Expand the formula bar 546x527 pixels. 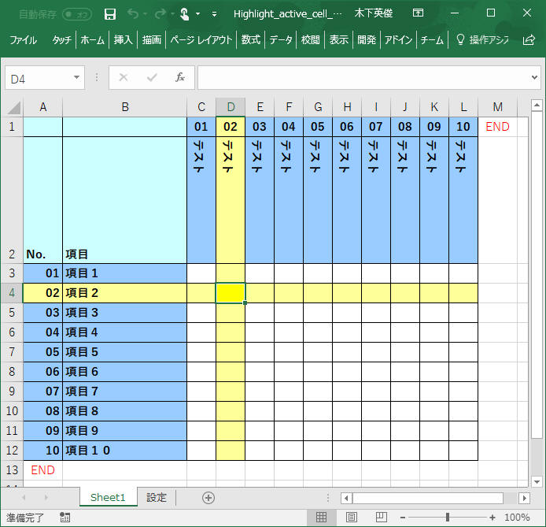point(534,77)
